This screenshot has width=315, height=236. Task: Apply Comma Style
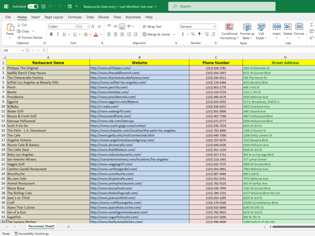coord(199,34)
